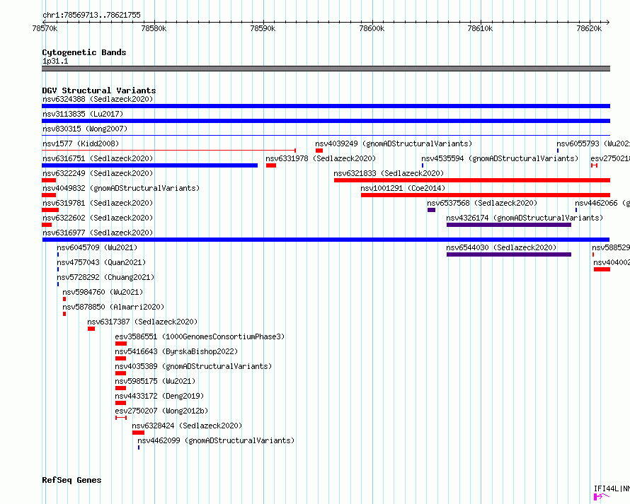Click the Cytogenetic Bands track title

(x=84, y=52)
